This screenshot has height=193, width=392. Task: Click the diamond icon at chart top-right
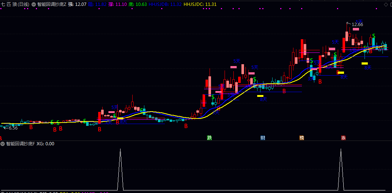click(x=386, y=4)
